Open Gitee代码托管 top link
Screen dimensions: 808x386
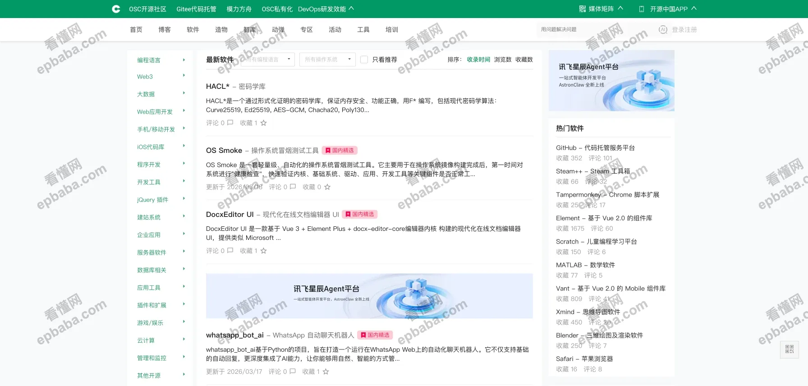click(x=196, y=9)
